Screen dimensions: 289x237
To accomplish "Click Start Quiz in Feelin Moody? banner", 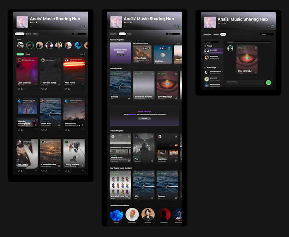I will tap(144, 118).
